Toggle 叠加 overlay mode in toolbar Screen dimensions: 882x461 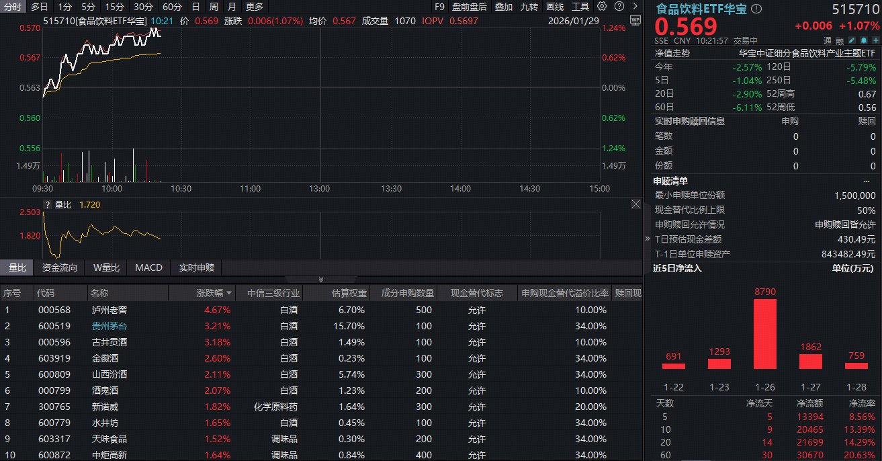tap(503, 7)
